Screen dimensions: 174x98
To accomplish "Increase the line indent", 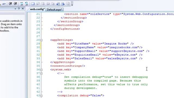I will pos(15,4).
